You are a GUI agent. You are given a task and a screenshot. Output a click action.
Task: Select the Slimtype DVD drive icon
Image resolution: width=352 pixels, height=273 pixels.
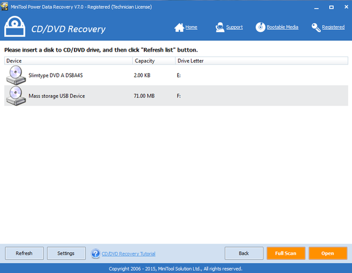coord(16,75)
